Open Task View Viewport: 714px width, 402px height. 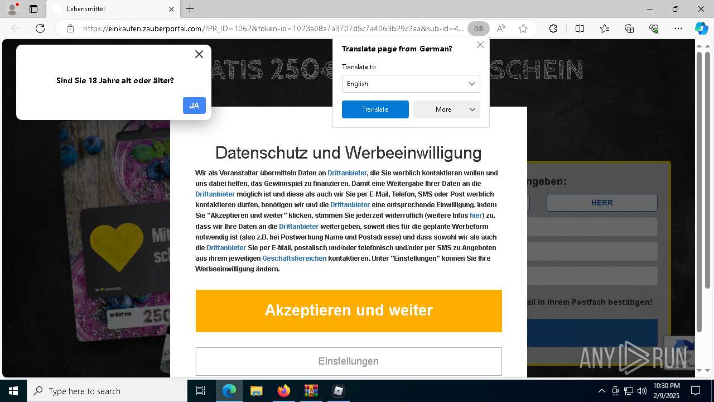(x=201, y=391)
